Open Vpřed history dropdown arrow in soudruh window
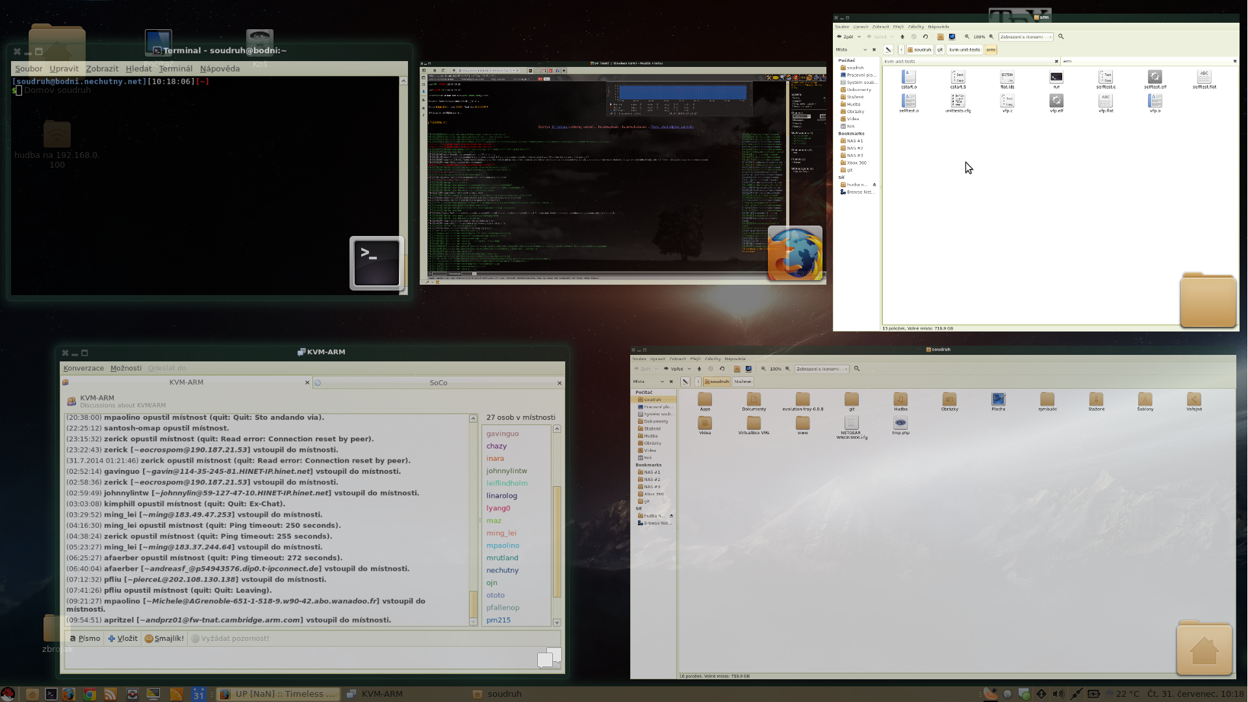The height and width of the screenshot is (702, 1248). [688, 369]
